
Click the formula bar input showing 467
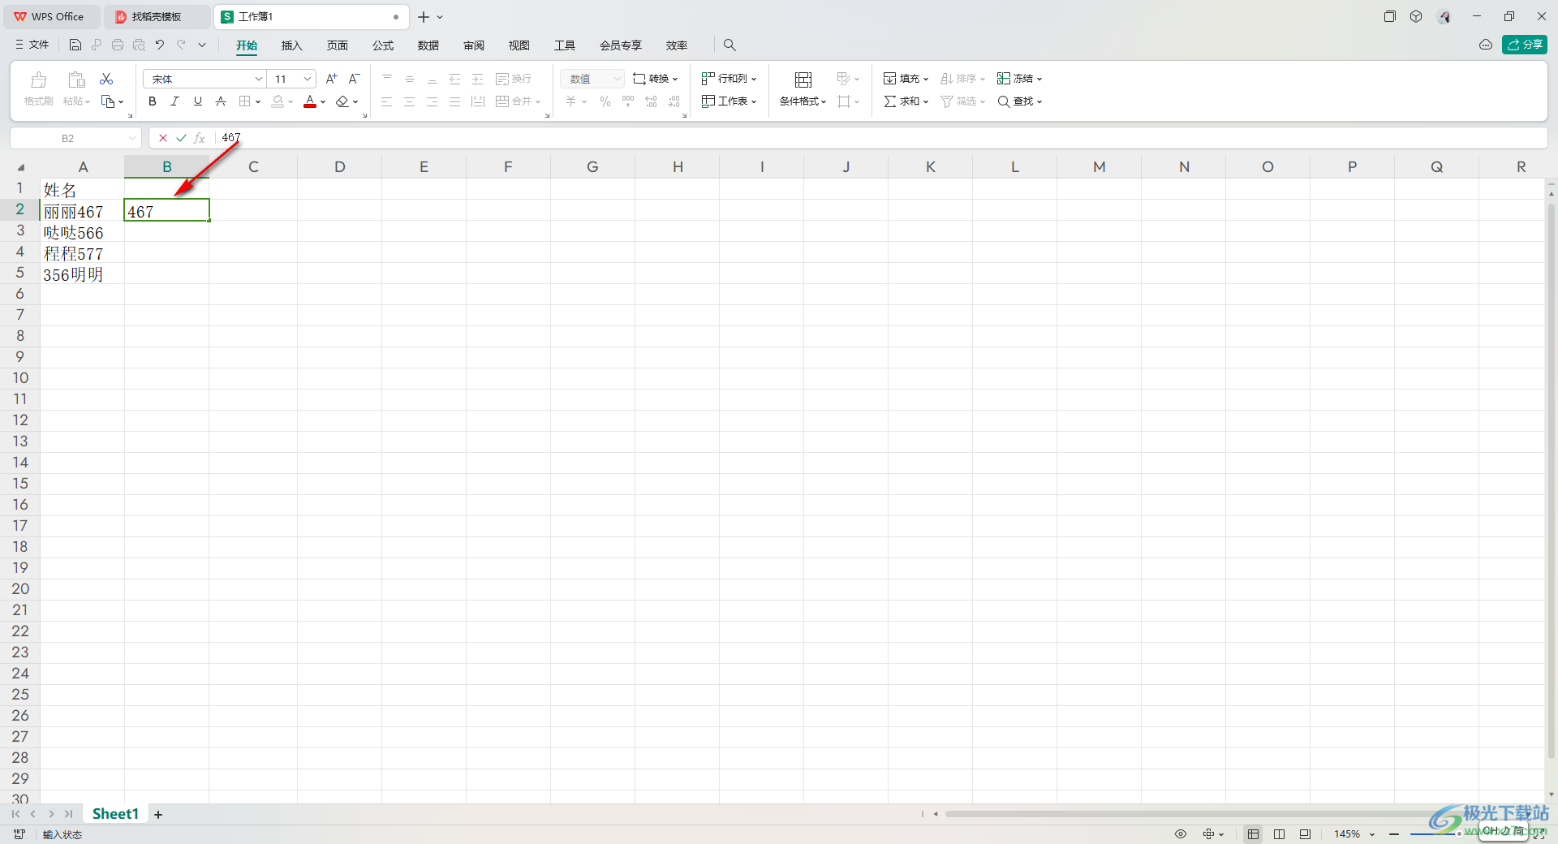(880, 138)
